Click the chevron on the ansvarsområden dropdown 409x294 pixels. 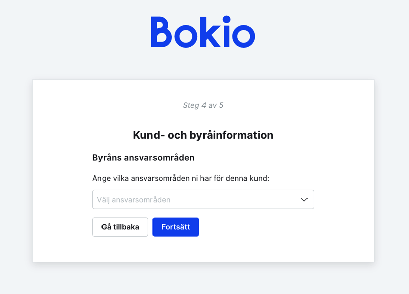304,199
